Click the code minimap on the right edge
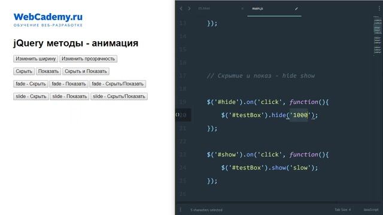 (378, 35)
